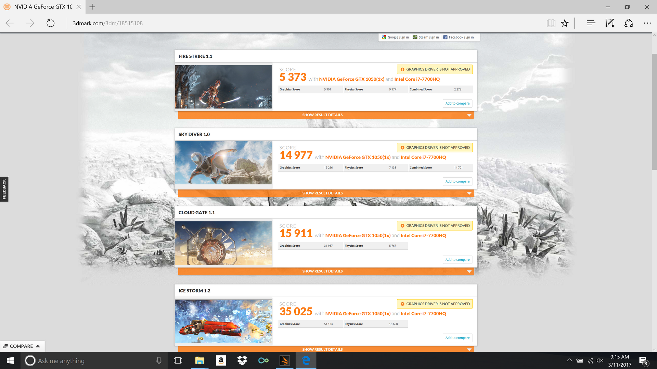Reload the page with the refresh icon
The height and width of the screenshot is (369, 657).
[50, 23]
